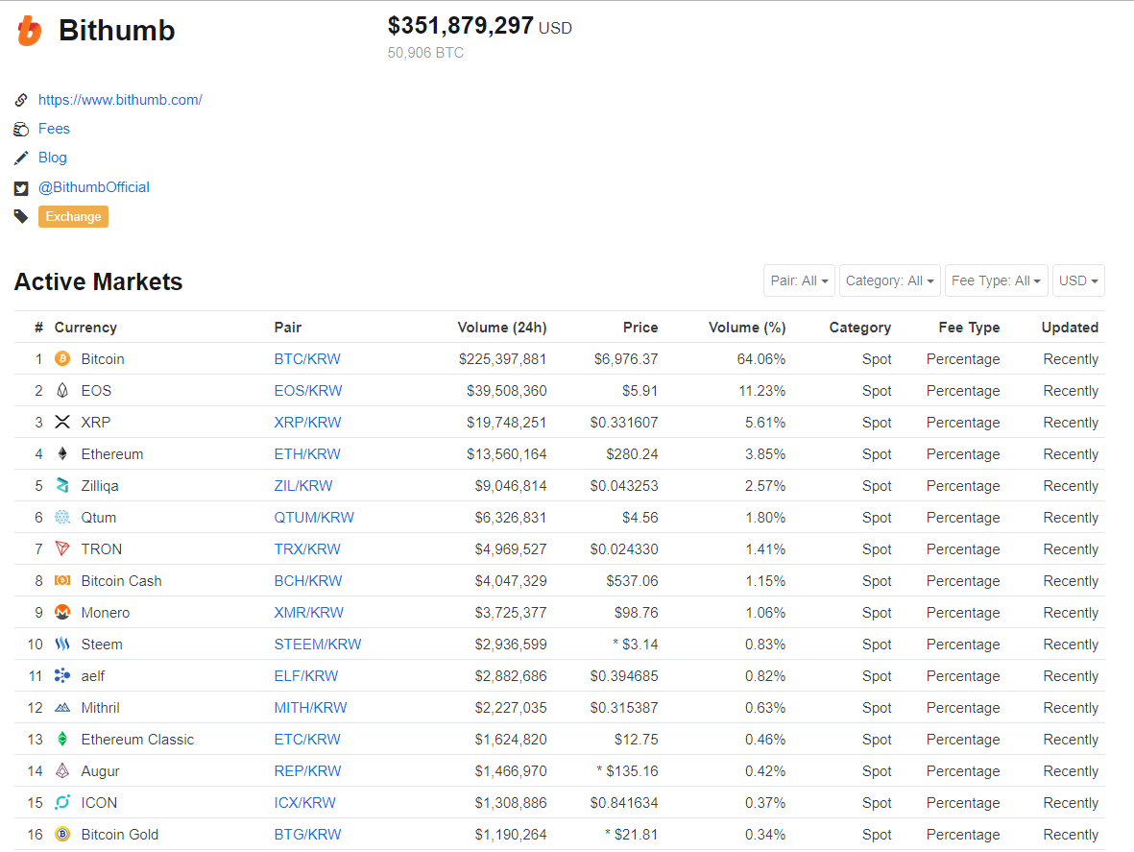Select the Exchange tag badge
The width and height of the screenshot is (1134, 852).
(73, 217)
